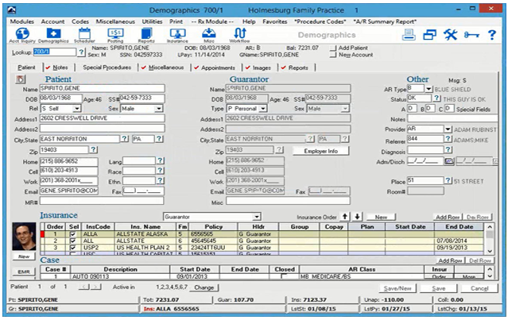This screenshot has width=508, height=320.
Task: Move insurance order down arrow
Action: (x=357, y=217)
